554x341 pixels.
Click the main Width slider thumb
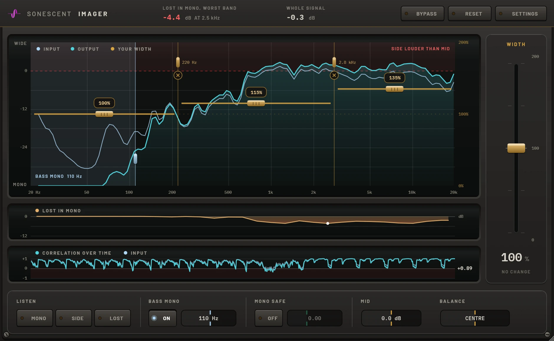[516, 148]
